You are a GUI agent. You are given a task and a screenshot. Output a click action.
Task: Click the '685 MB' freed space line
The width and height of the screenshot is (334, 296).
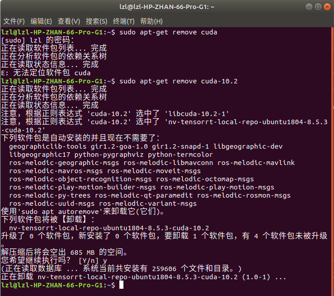tap(64, 252)
